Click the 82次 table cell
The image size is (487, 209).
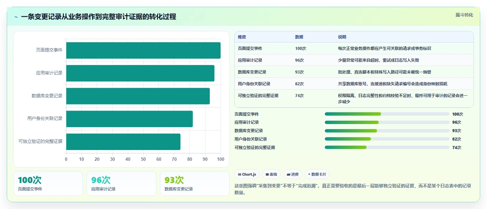click(x=299, y=84)
